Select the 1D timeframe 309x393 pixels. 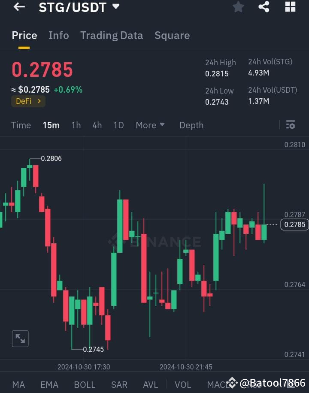[x=119, y=125]
